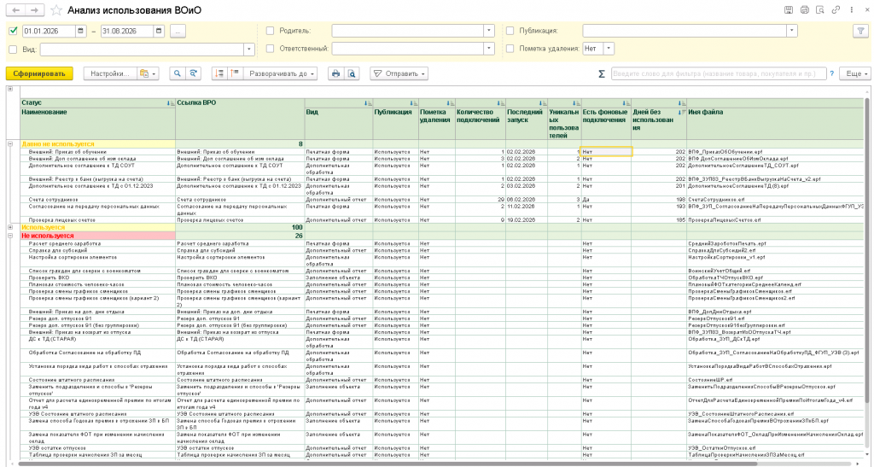Open the three-dot menu in title bar
Image resolution: width=874 pixels, height=467 pixels.
(851, 10)
